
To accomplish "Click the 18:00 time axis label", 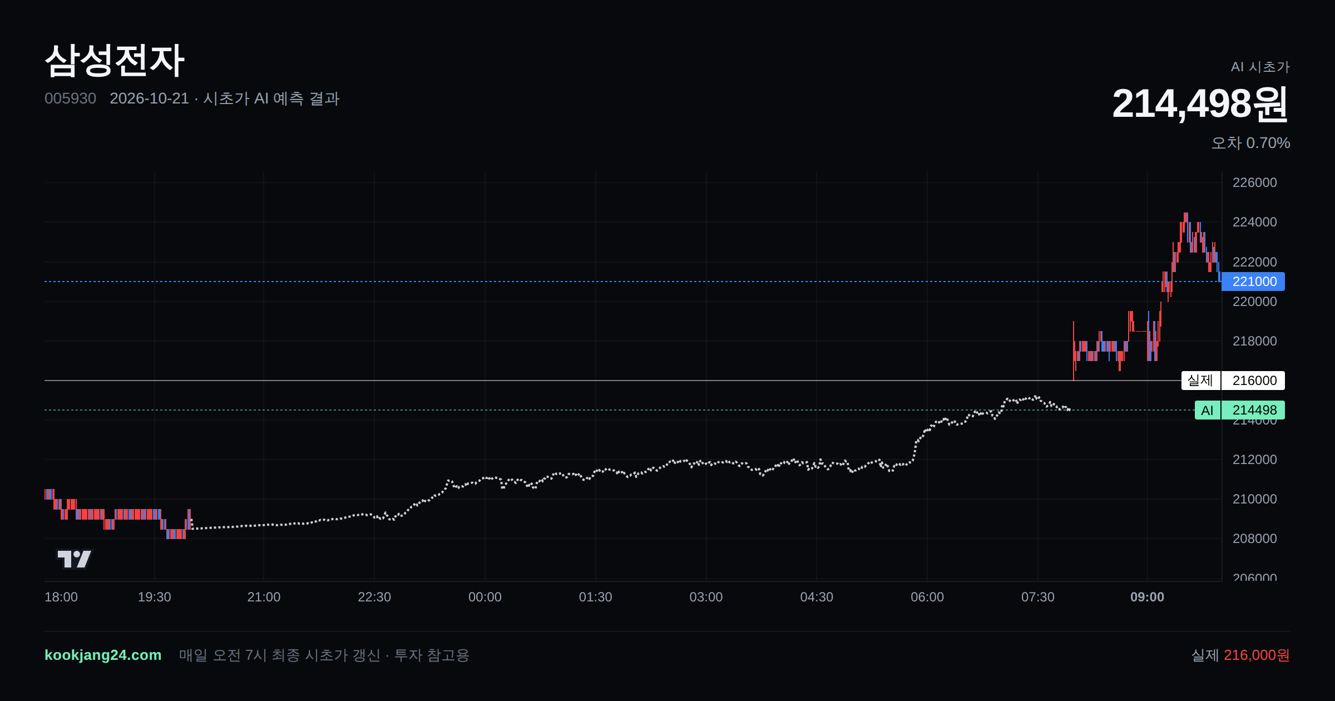I will tap(61, 597).
